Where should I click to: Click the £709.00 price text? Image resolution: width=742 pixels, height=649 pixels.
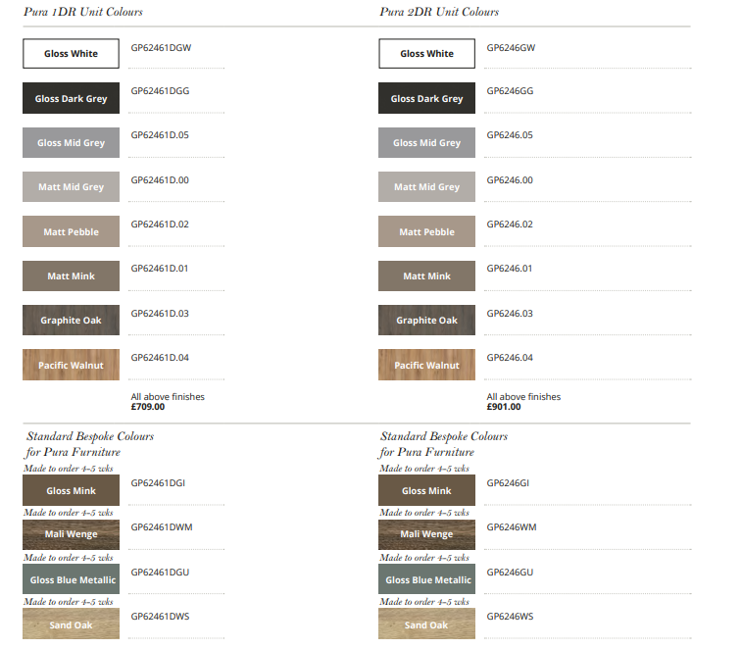[x=148, y=407]
